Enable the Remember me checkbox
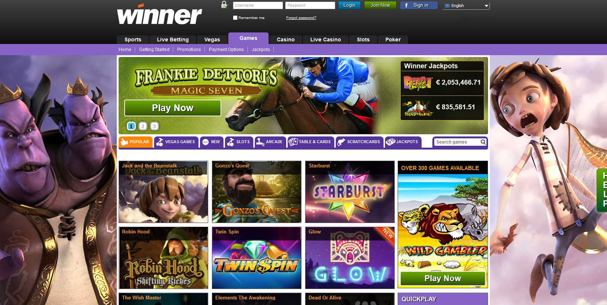 point(235,18)
